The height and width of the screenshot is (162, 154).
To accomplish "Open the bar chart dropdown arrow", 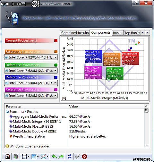I will (x=38, y=157).
